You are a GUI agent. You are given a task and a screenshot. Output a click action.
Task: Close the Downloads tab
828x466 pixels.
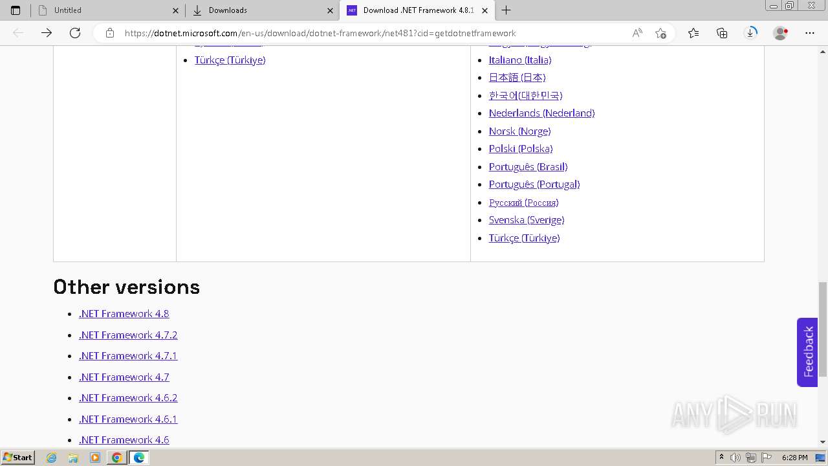[x=330, y=10]
